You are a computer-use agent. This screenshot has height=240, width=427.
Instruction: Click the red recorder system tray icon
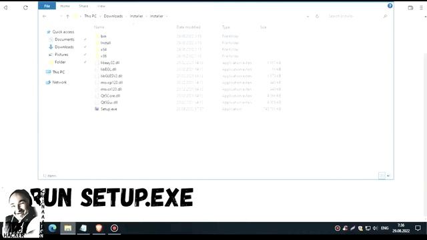click(x=338, y=228)
